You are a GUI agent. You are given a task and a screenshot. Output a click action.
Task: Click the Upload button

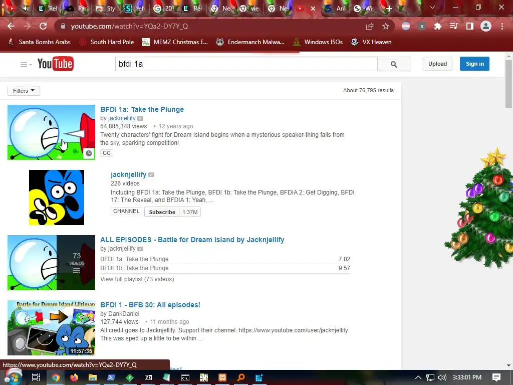[437, 64]
